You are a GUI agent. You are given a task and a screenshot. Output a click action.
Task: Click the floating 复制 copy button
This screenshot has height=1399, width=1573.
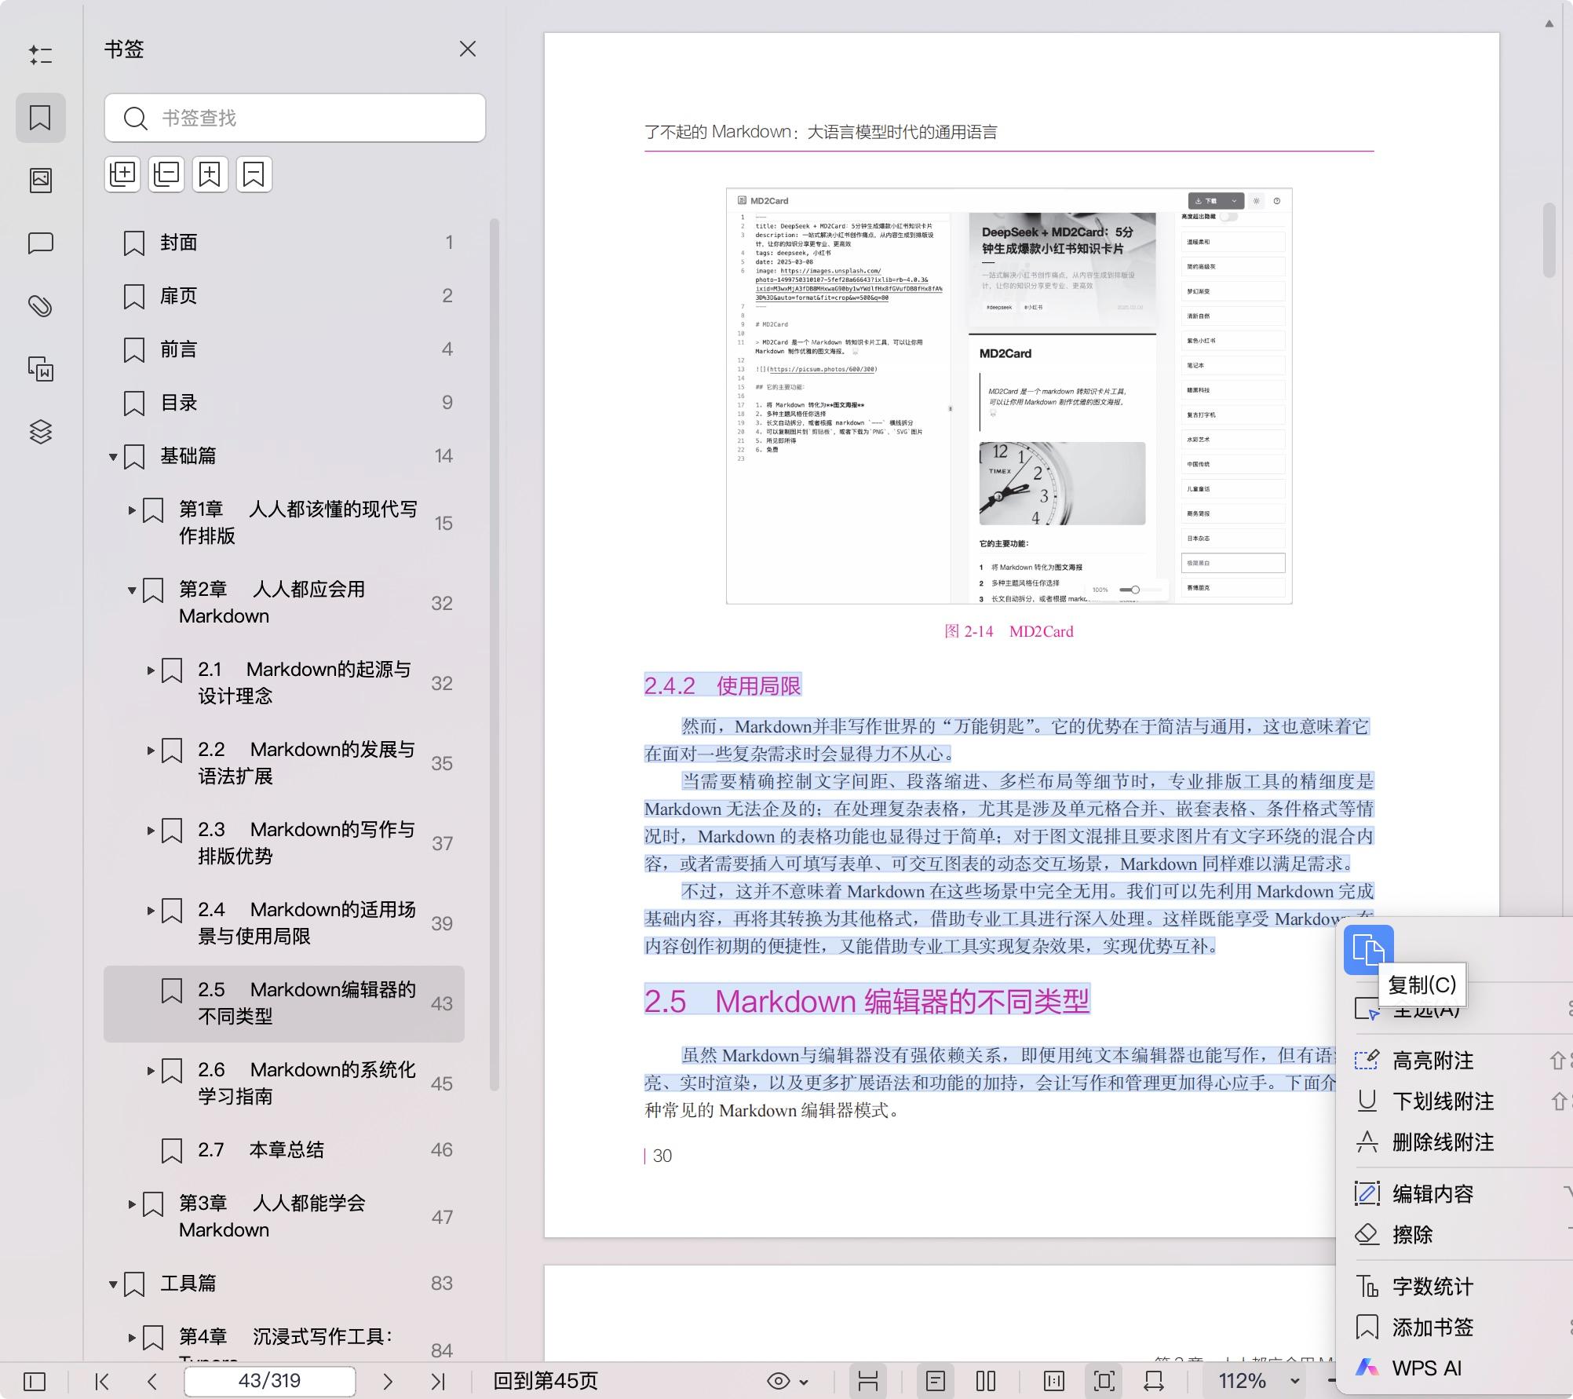[x=1369, y=951]
